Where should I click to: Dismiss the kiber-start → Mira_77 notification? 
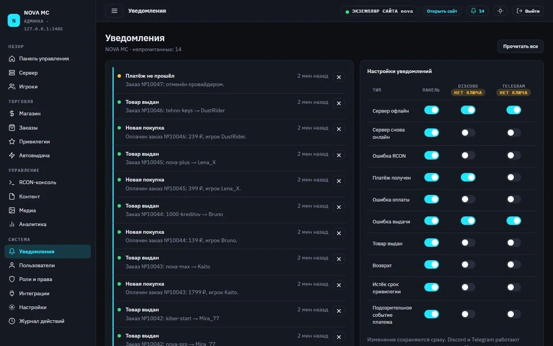coord(339,311)
